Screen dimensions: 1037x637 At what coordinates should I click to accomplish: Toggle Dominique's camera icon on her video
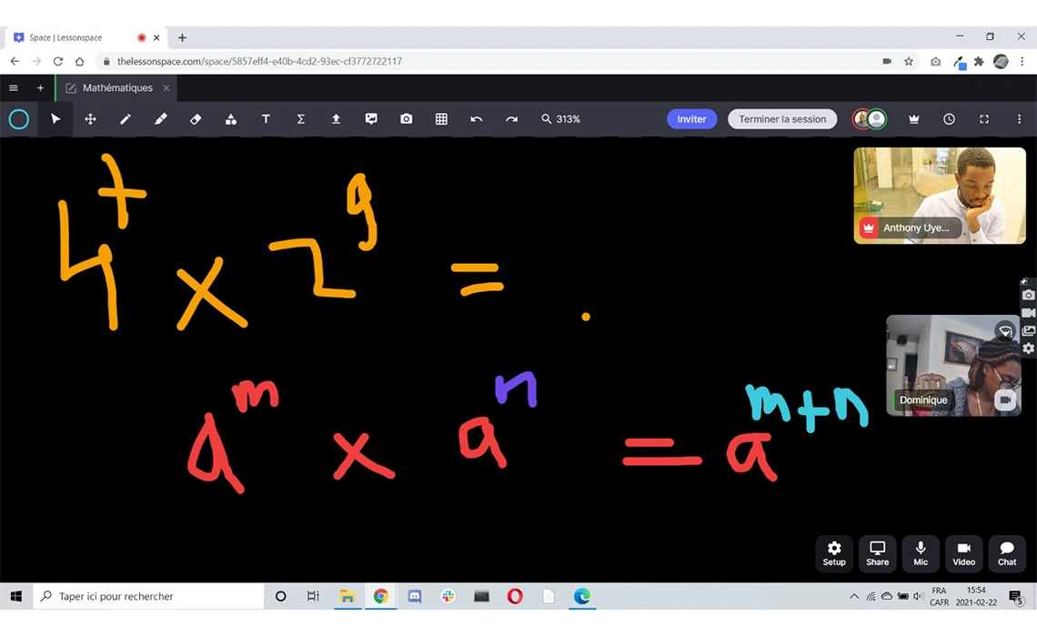coord(1005,400)
